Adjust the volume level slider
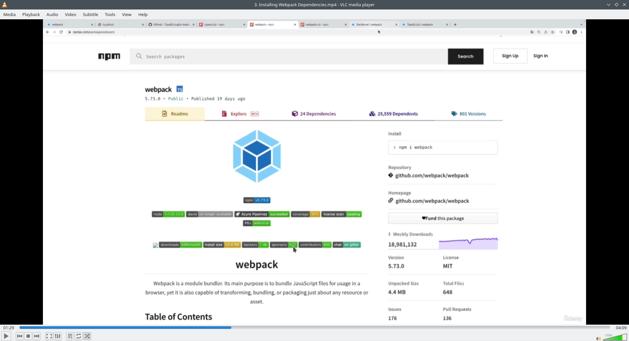The width and height of the screenshot is (629, 341). [x=615, y=337]
